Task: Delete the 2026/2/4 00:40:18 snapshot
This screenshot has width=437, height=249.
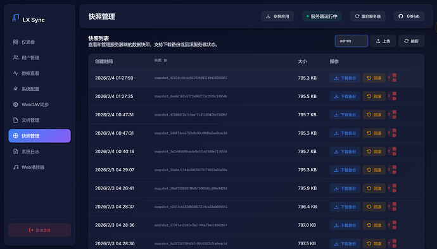Action: tap(392, 152)
